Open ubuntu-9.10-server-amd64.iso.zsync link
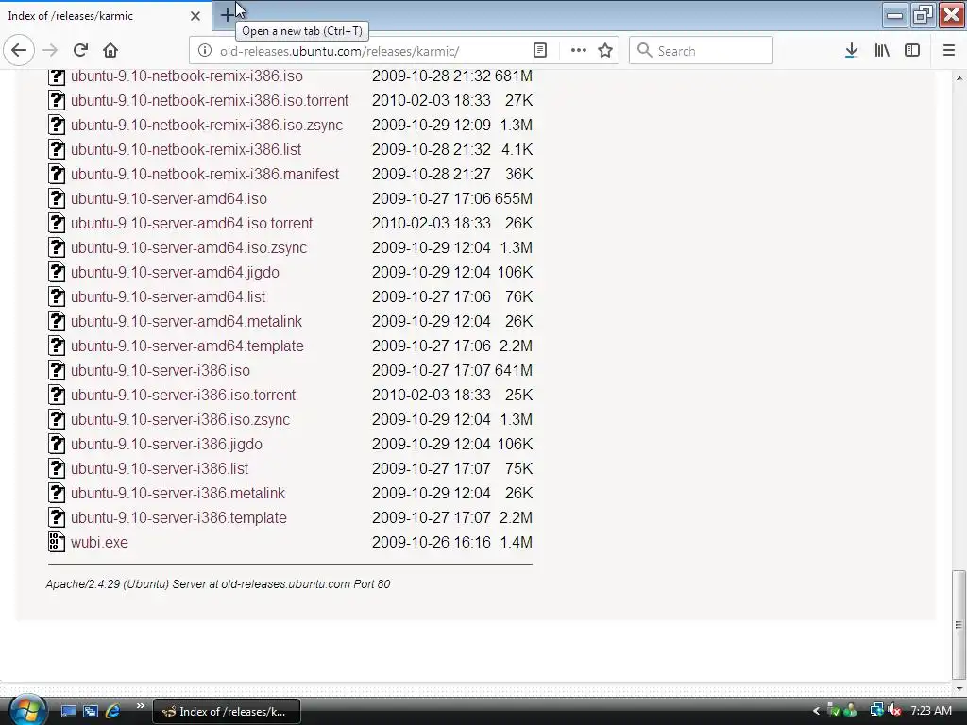This screenshot has height=725, width=967. tap(189, 248)
